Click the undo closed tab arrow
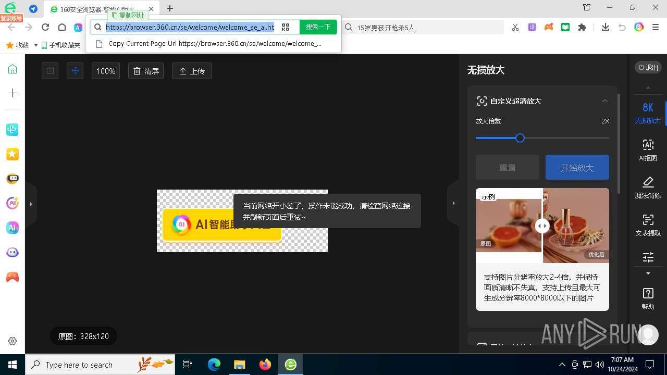This screenshot has height=375, width=667. tap(622, 28)
